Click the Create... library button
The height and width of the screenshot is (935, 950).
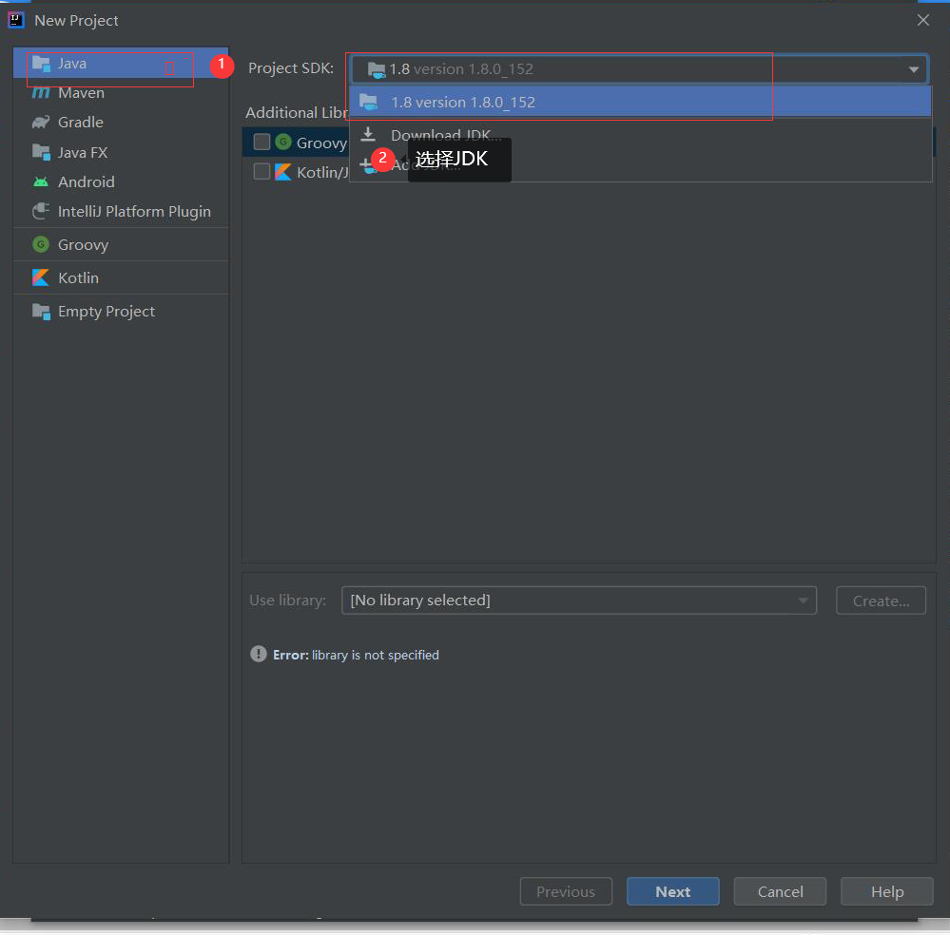coord(881,601)
